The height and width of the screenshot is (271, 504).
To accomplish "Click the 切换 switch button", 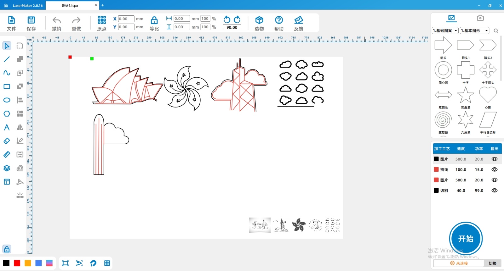I will 492,263.
